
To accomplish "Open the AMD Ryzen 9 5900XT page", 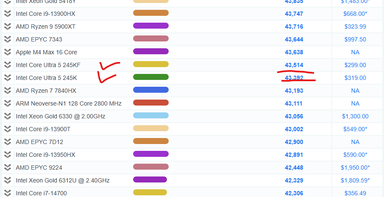I will 45,26.
